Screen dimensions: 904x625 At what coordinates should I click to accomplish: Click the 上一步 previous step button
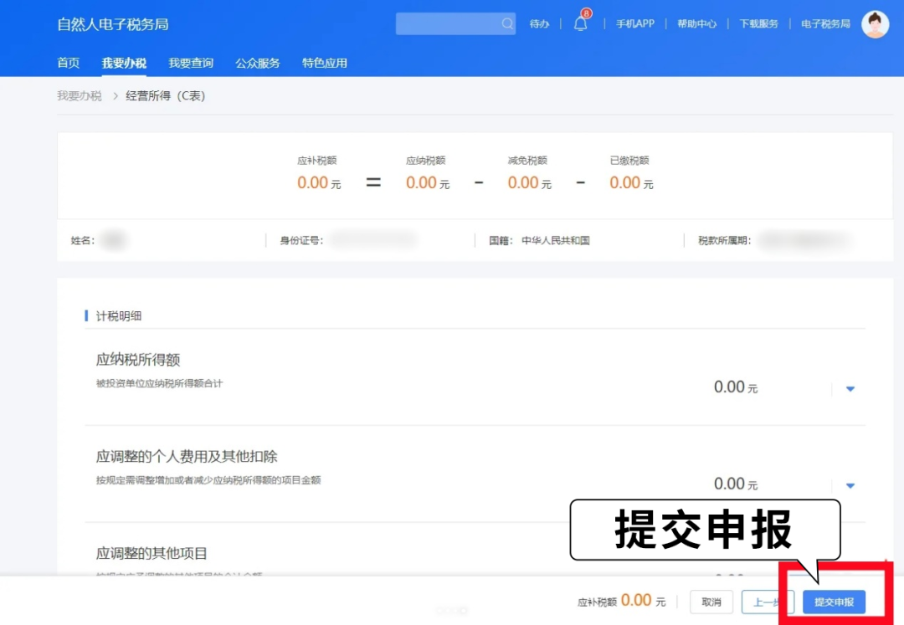(x=766, y=602)
